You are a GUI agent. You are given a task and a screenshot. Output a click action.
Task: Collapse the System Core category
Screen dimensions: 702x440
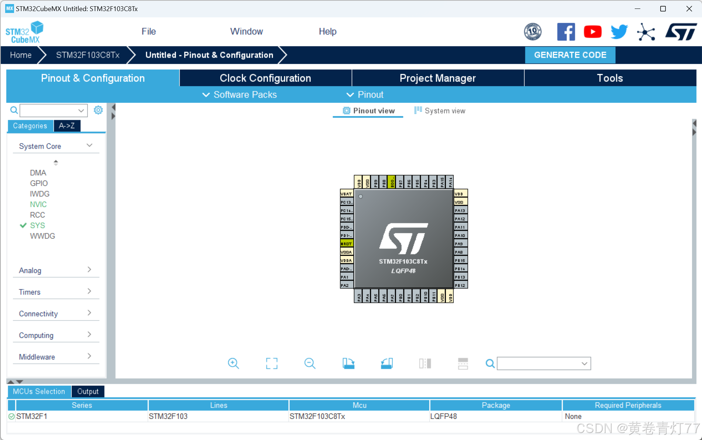[56, 146]
